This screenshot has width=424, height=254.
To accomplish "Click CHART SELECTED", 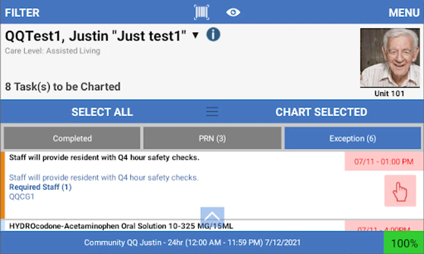I will pos(321,112).
